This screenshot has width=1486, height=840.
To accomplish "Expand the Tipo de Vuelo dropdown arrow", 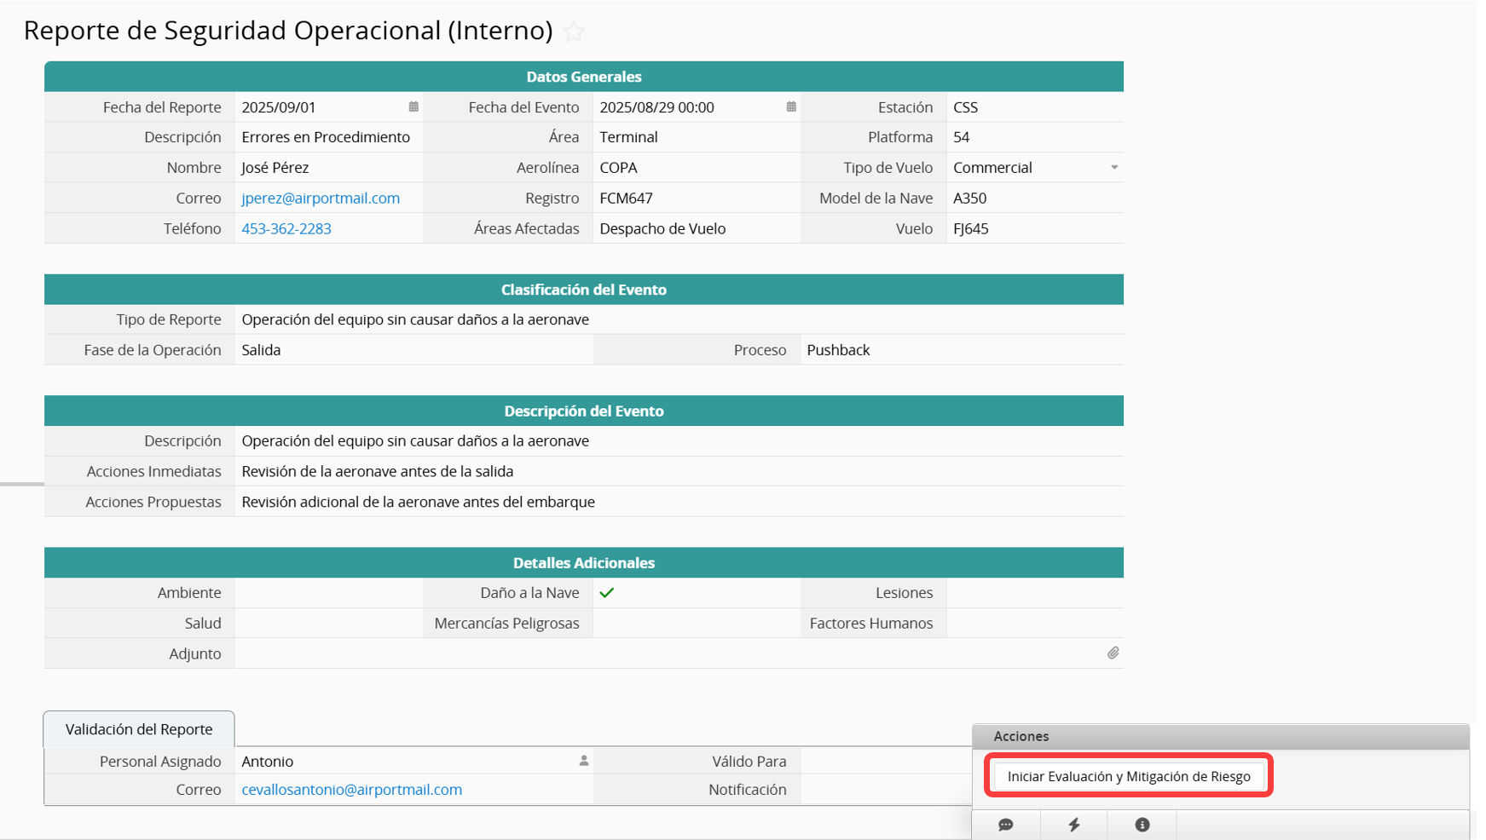I will 1113,168.
